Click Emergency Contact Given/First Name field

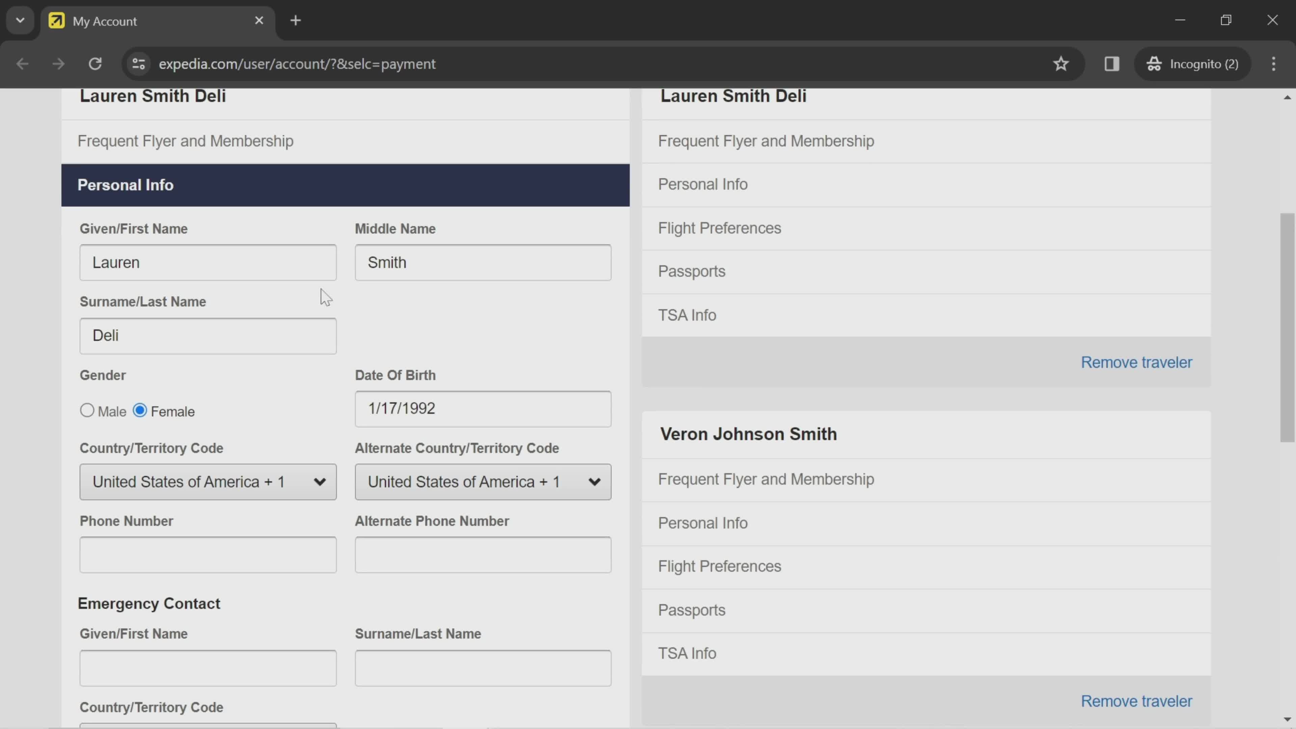[208, 668]
